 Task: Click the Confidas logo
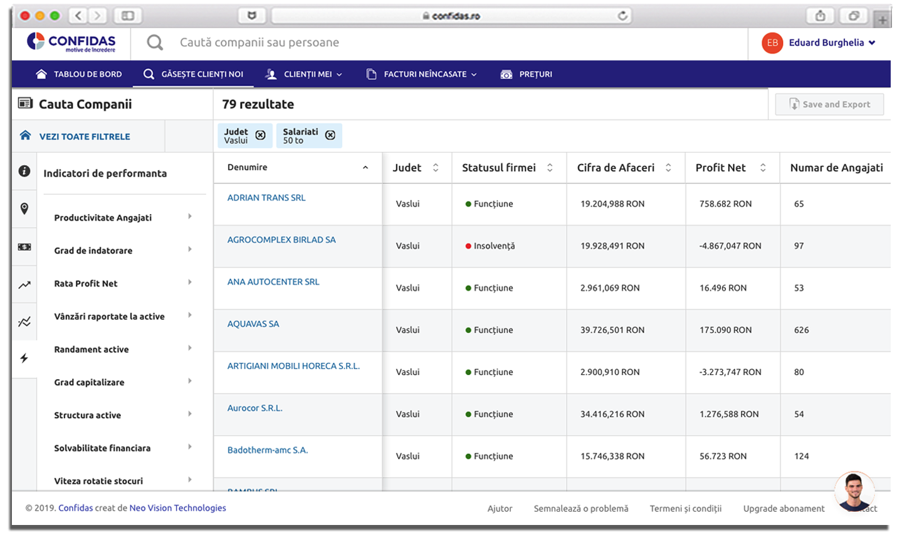(71, 42)
